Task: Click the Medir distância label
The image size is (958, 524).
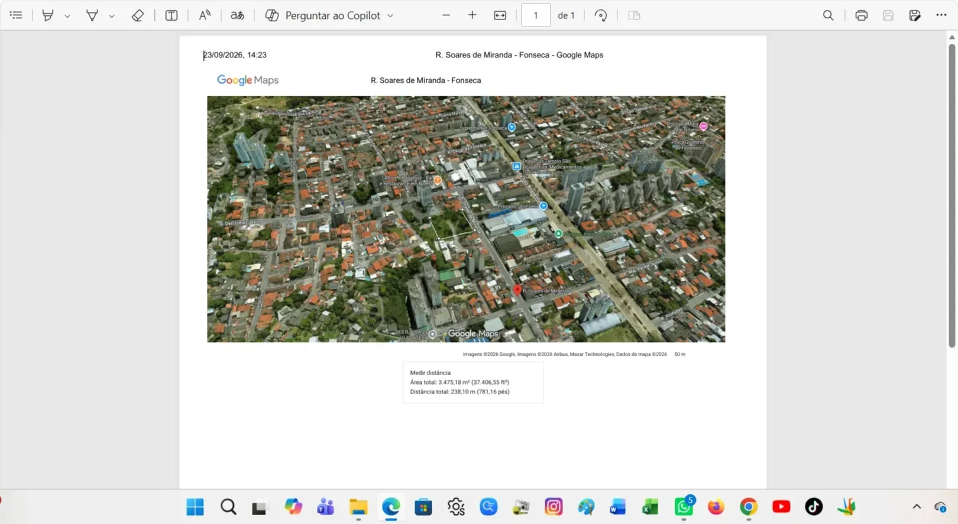Action: [x=431, y=373]
